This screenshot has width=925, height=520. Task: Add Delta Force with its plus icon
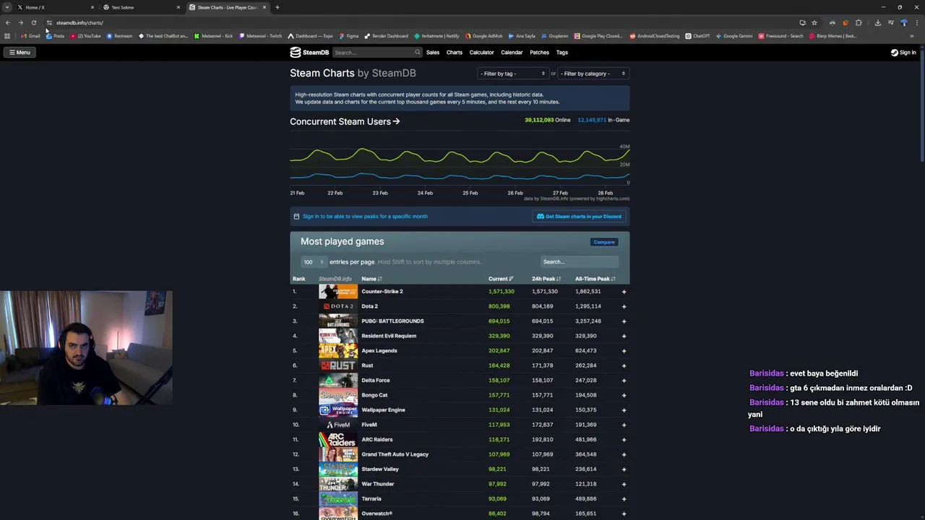tap(624, 381)
